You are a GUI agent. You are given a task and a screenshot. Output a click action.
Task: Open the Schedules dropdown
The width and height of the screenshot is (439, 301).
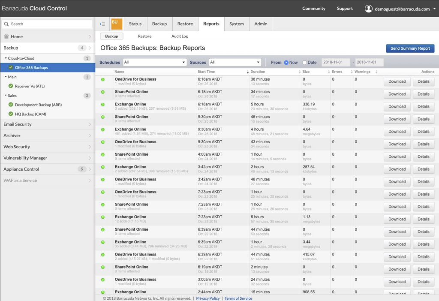(x=154, y=62)
